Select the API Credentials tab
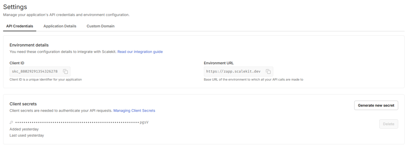This screenshot has height=149, width=408. pos(20,26)
